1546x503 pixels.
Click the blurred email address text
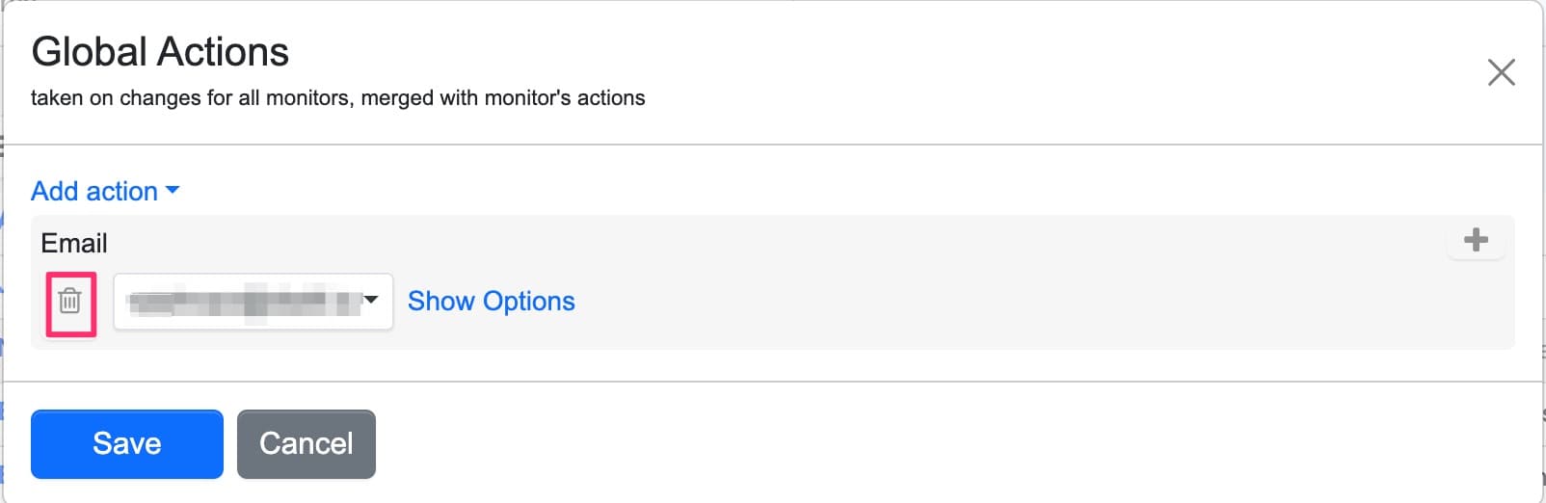pos(241,302)
